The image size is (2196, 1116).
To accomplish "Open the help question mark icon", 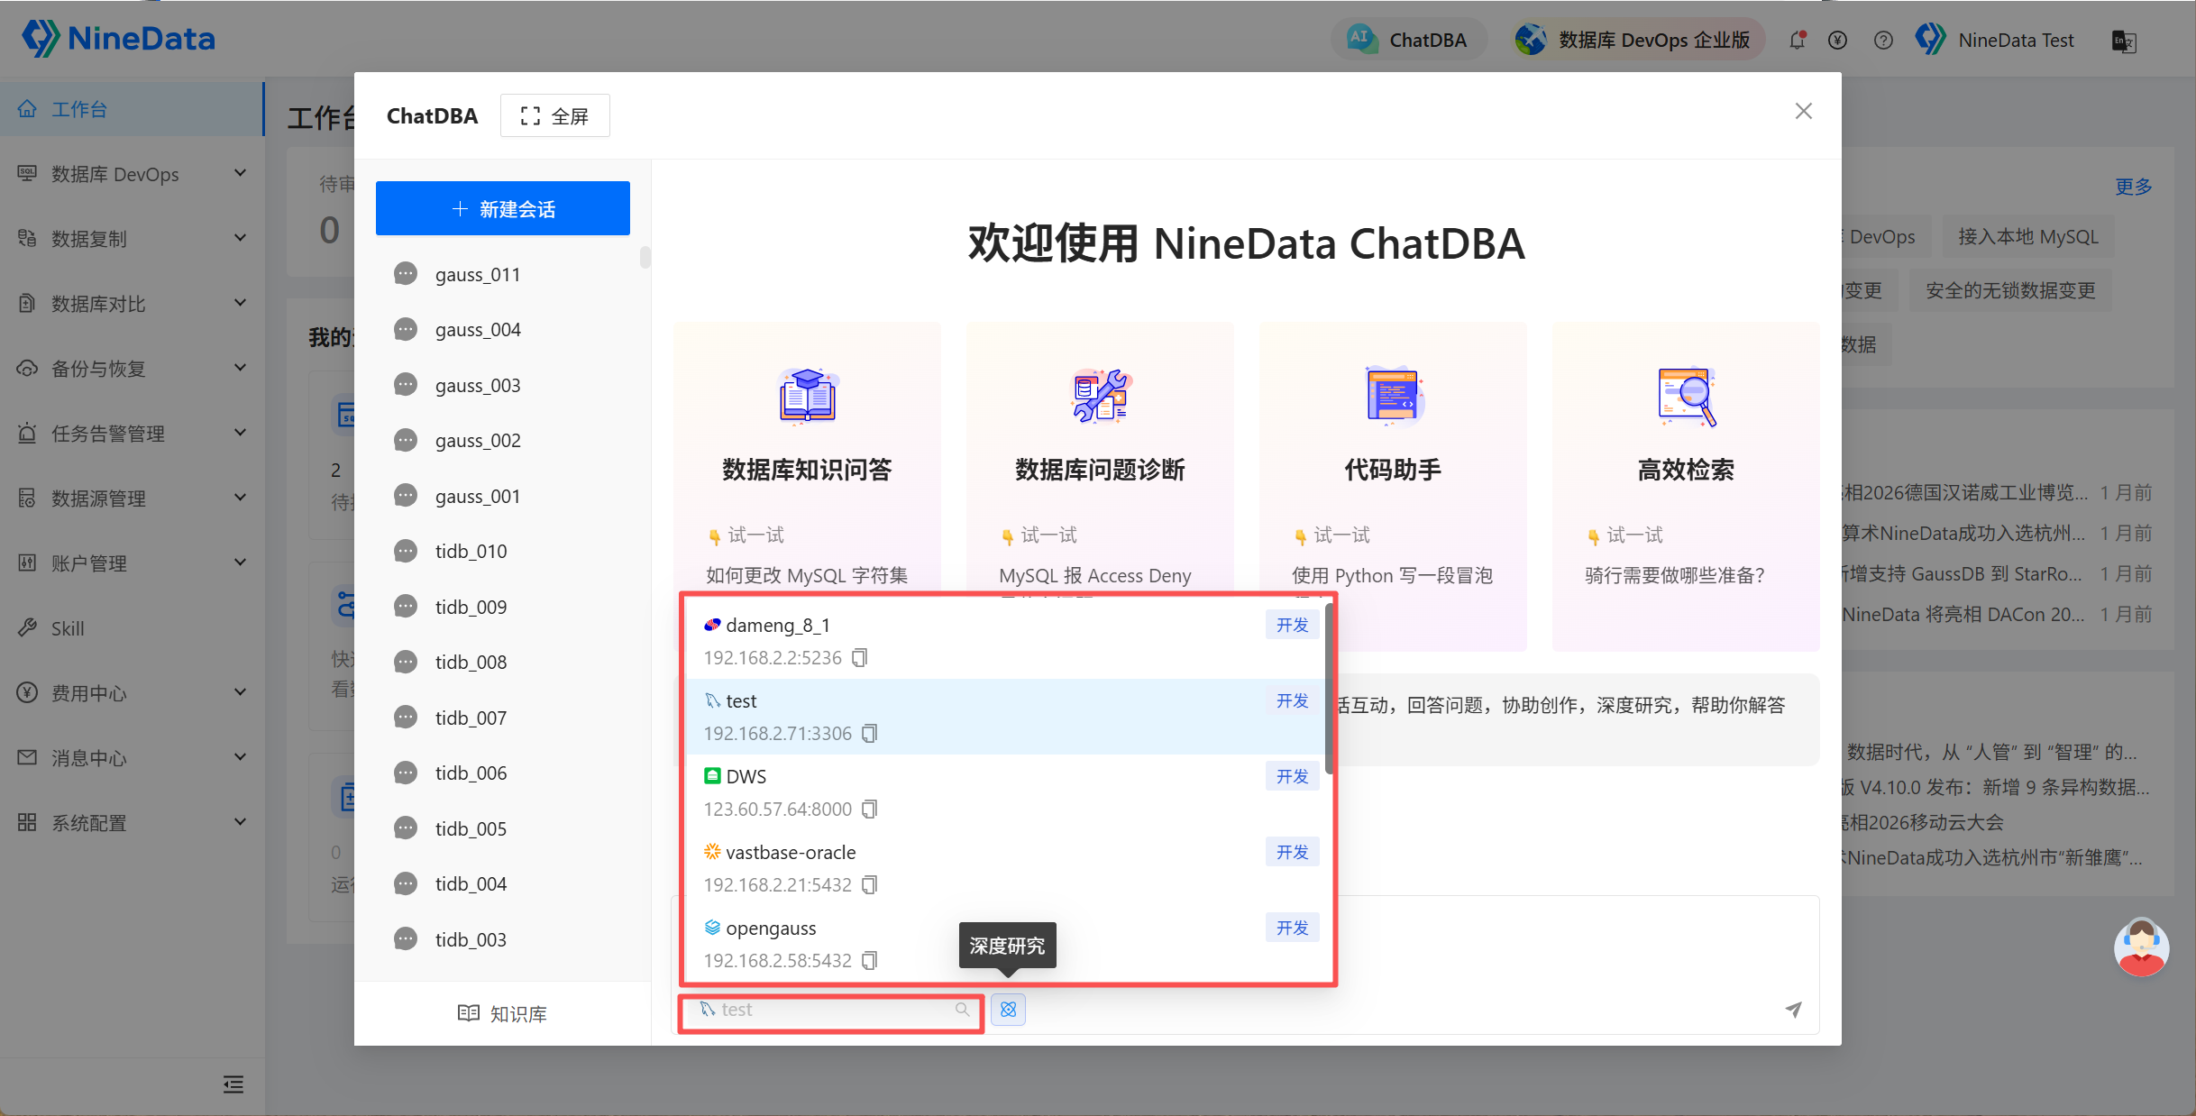I will coord(1883,41).
